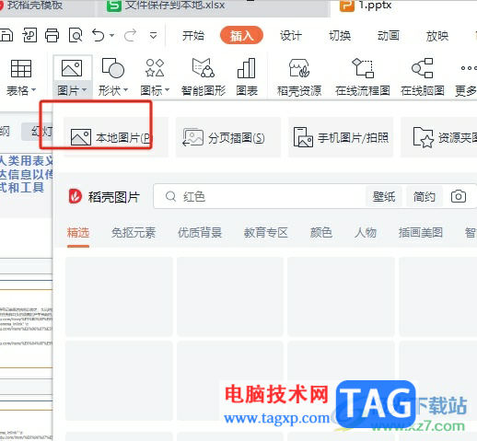477x441 pixels.
Task: Open the 动画 ribbon tab
Action: click(x=389, y=36)
